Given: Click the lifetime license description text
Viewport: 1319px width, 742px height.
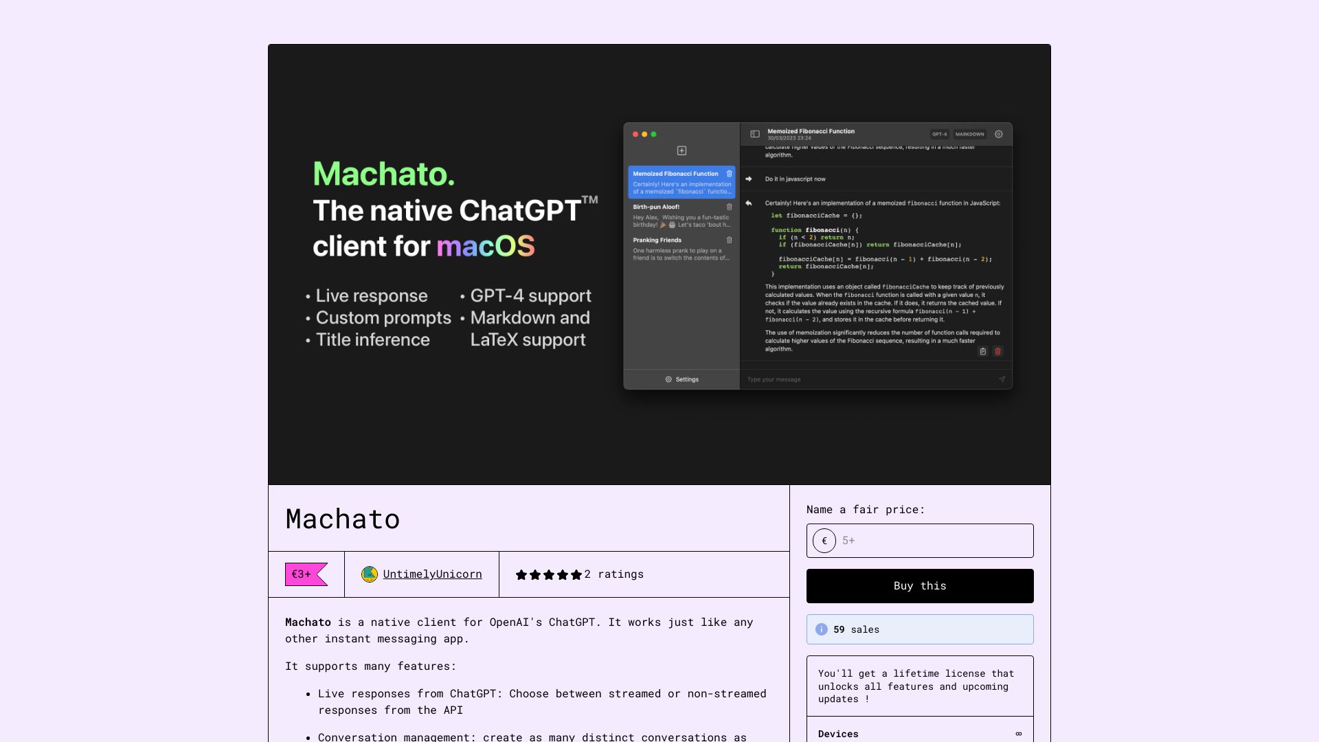Looking at the screenshot, I should pyautogui.click(x=916, y=686).
